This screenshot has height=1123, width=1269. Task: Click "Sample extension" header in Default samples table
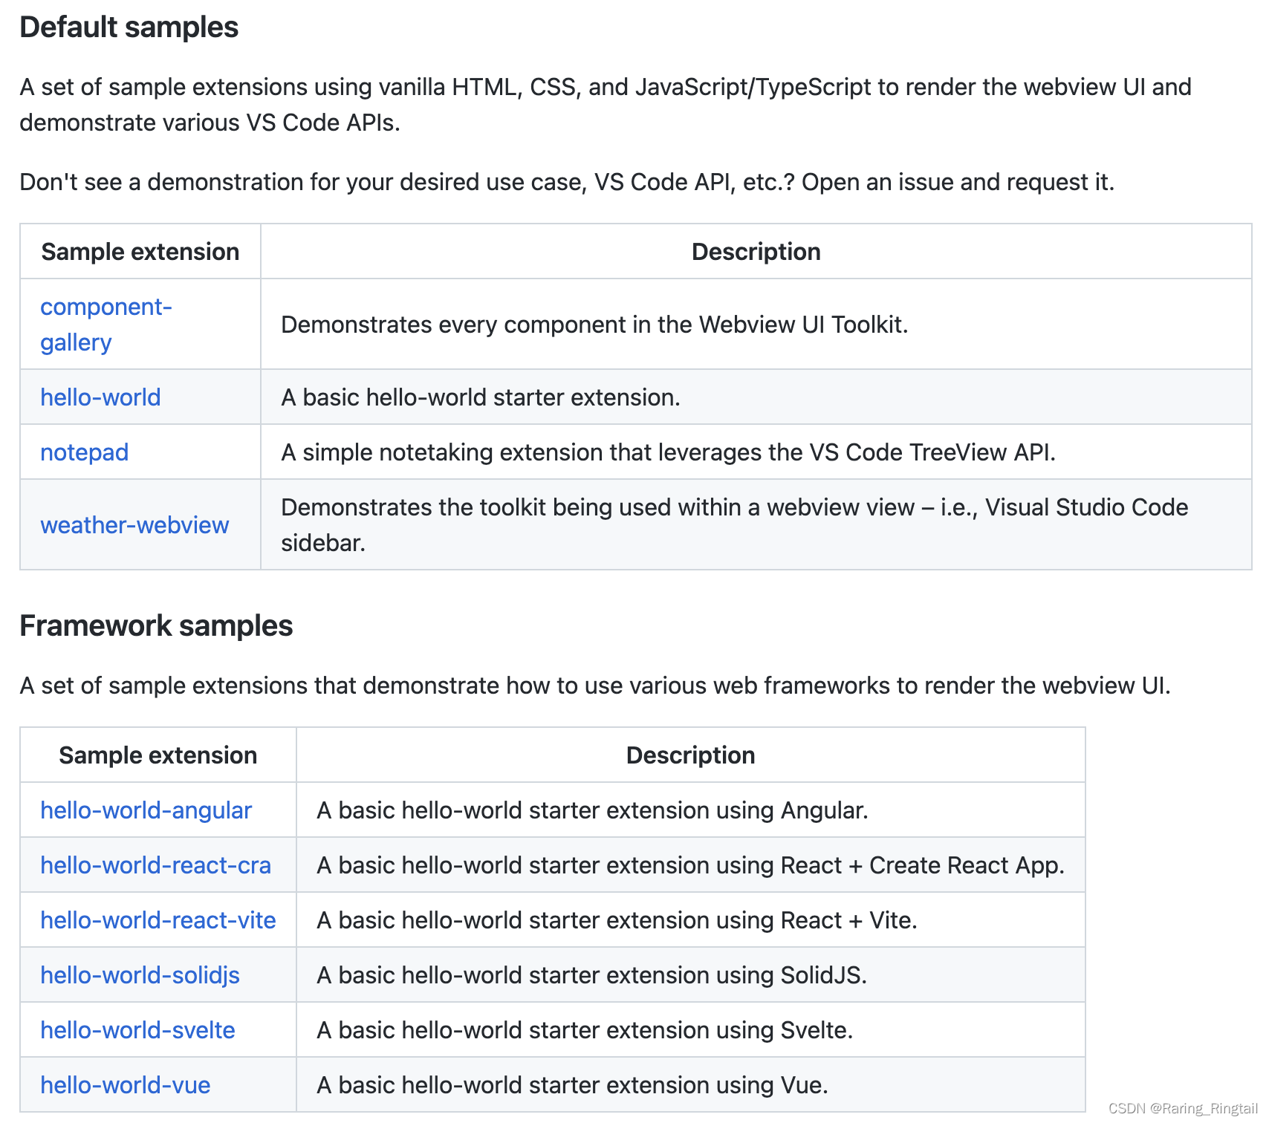coord(140,252)
